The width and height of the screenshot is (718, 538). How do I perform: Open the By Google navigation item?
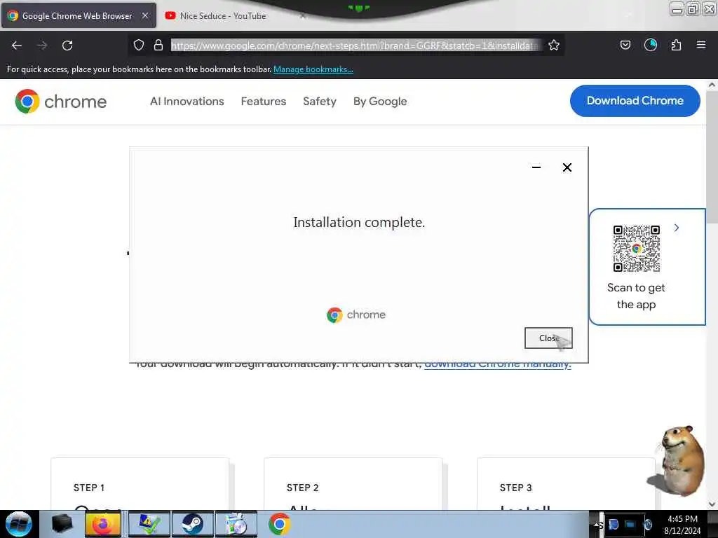point(380,101)
